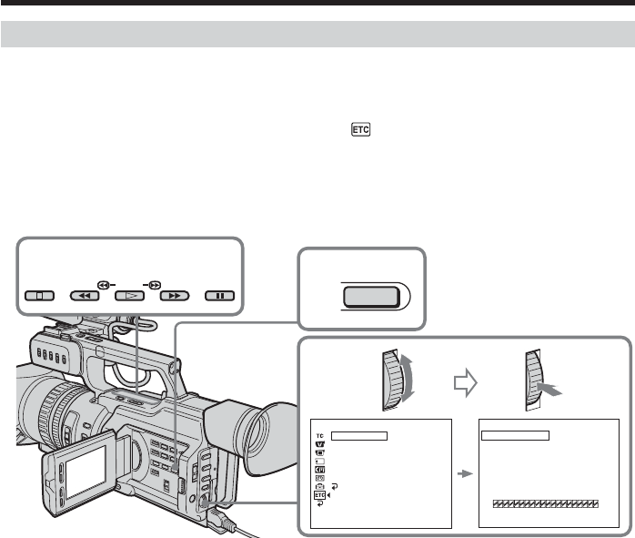Screen dimensions: 635x538
Task: Click the small review rewind symbol above transport buttons
Action: pyautogui.click(x=104, y=285)
